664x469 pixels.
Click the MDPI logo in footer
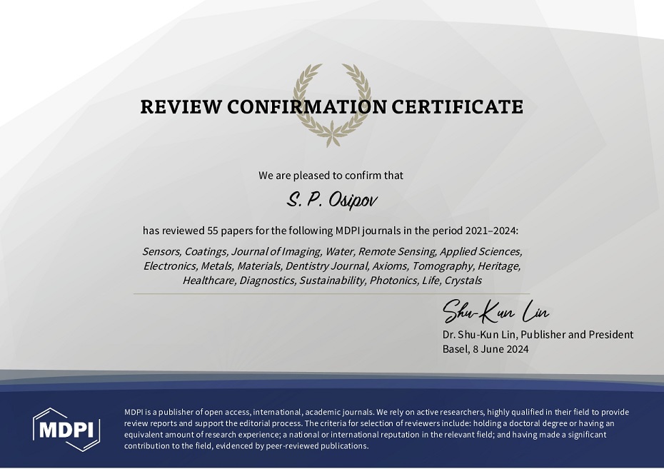tap(66, 429)
